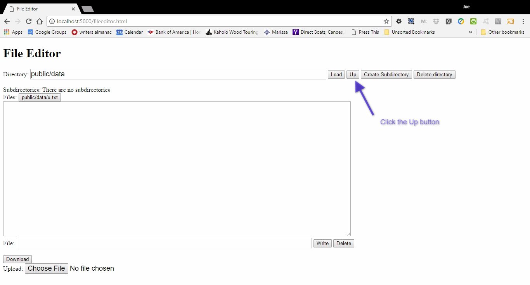This screenshot has height=285, width=530.
Task: Open the Dropbox extension icon
Action: 436,21
